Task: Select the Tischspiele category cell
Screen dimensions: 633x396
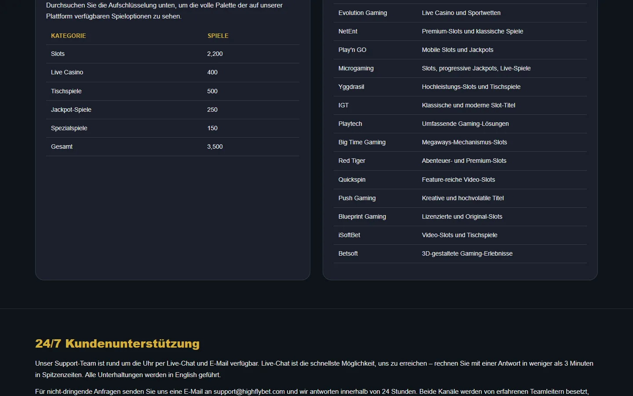Action: (x=66, y=91)
